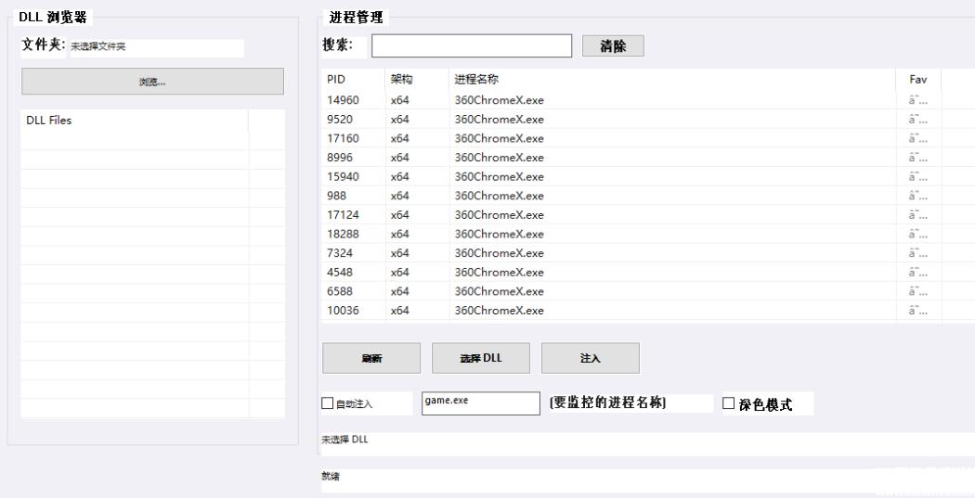Sort by the PID column header
The image size is (975, 498).
click(x=353, y=80)
